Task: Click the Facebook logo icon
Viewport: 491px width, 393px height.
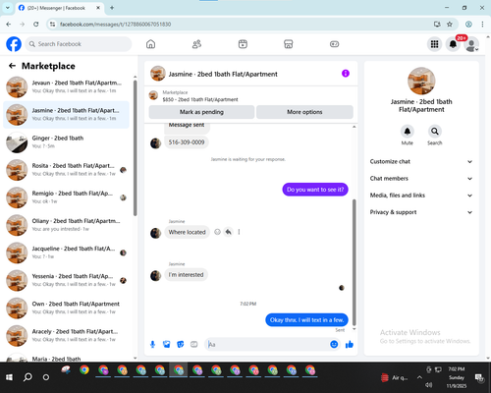Action: (14, 44)
